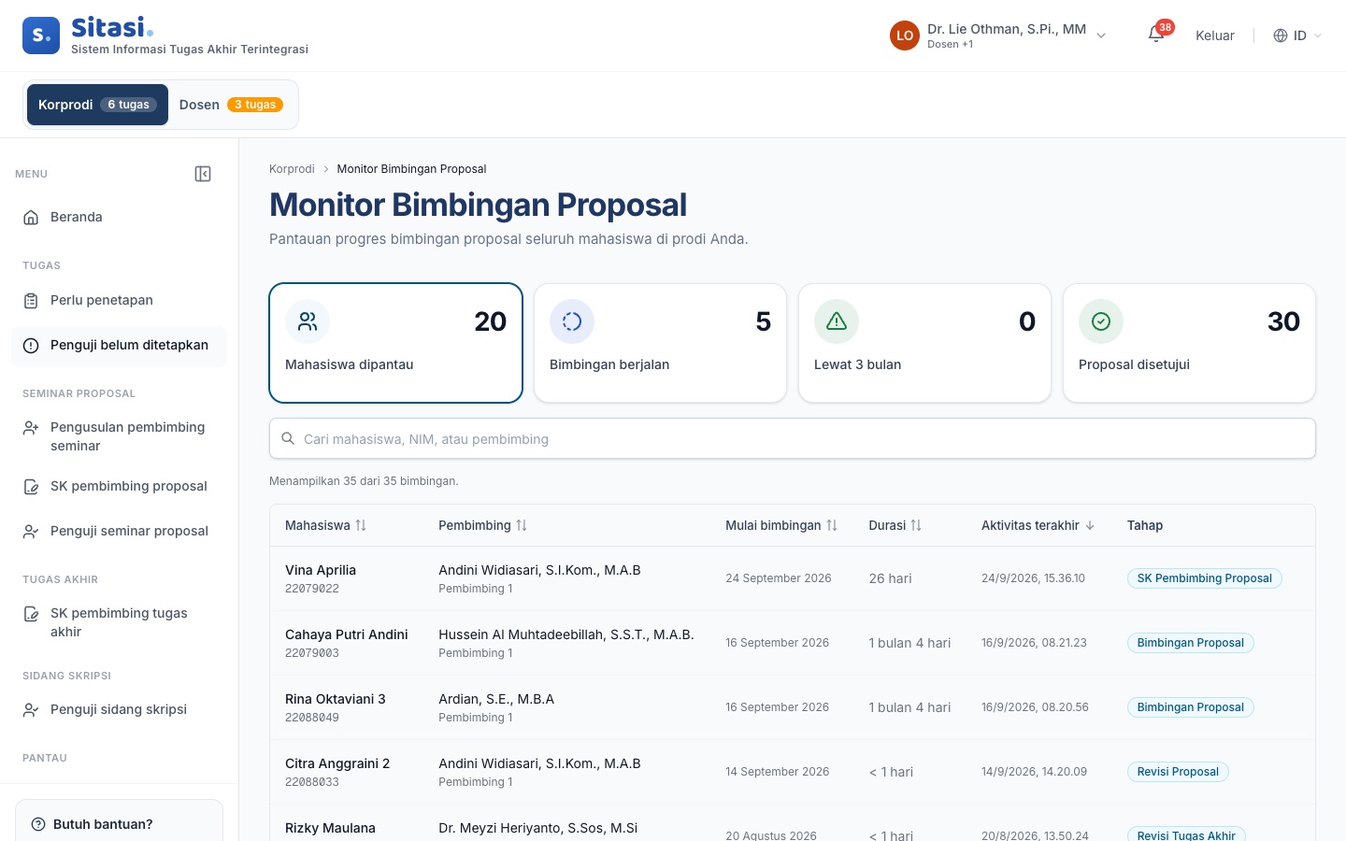Image resolution: width=1346 pixels, height=841 pixels.
Task: Click the LO user avatar
Action: [905, 36]
